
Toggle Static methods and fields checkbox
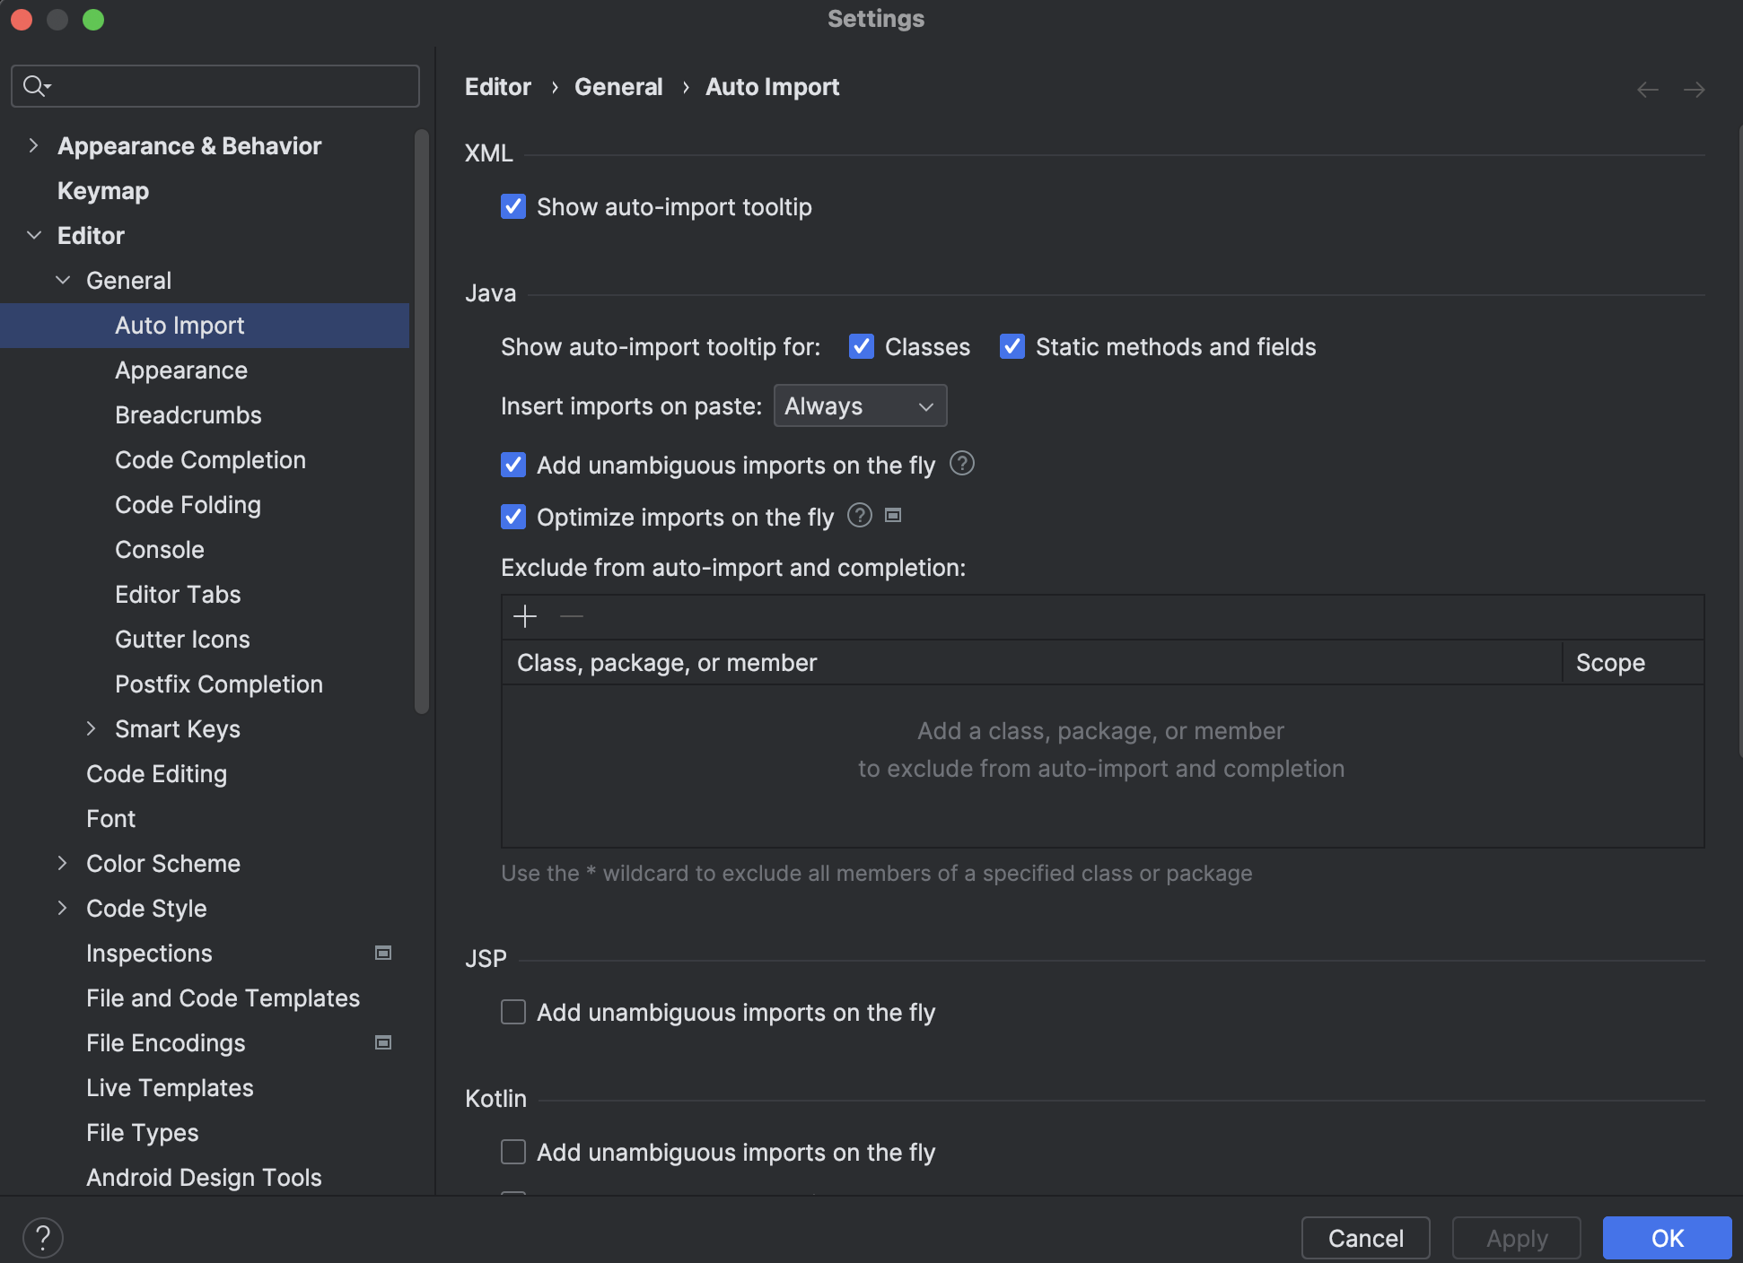(1012, 346)
